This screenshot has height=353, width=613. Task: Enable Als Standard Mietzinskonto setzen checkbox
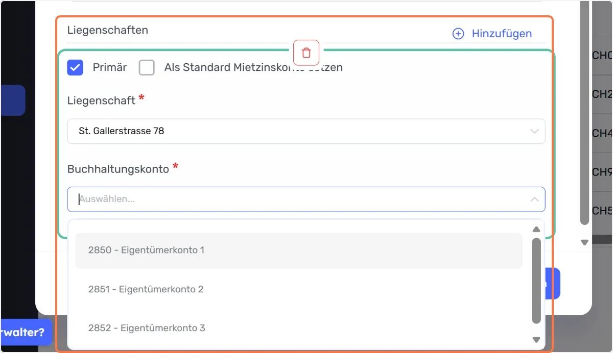pyautogui.click(x=147, y=67)
